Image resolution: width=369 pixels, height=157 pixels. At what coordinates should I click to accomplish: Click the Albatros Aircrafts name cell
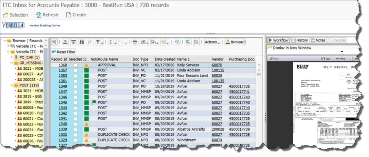191,130
